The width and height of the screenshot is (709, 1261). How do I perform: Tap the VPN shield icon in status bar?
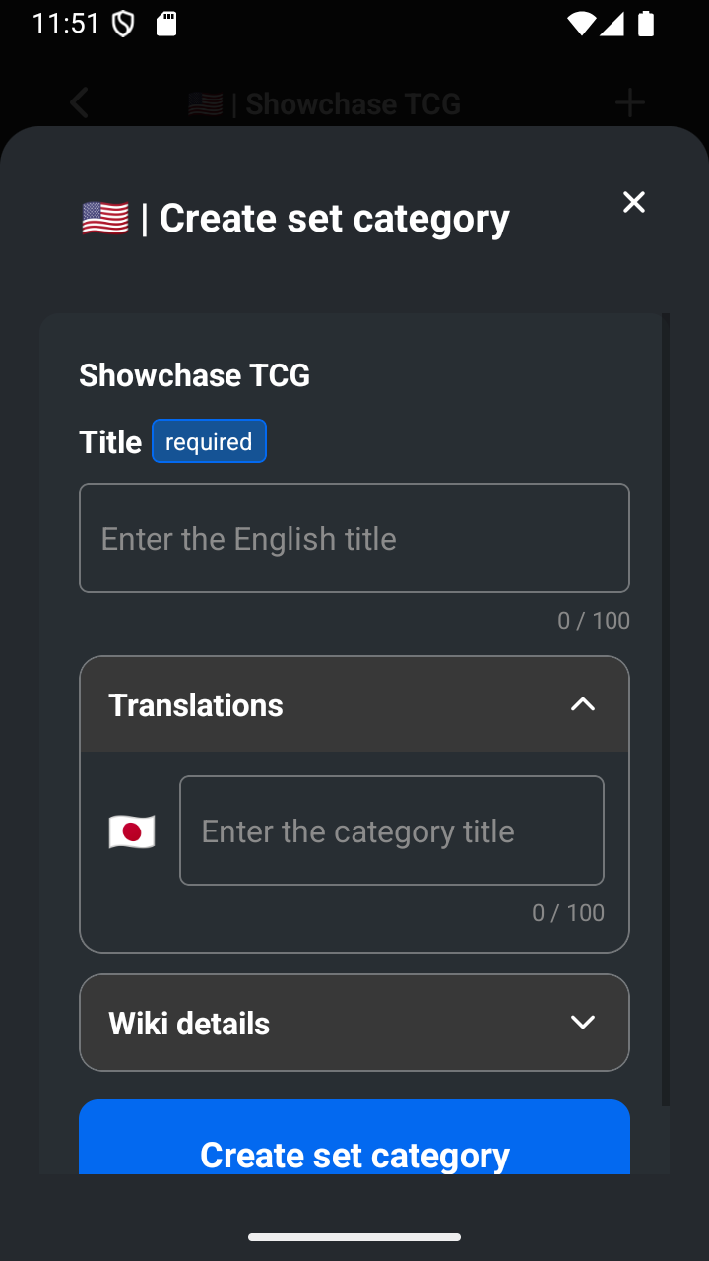123,24
